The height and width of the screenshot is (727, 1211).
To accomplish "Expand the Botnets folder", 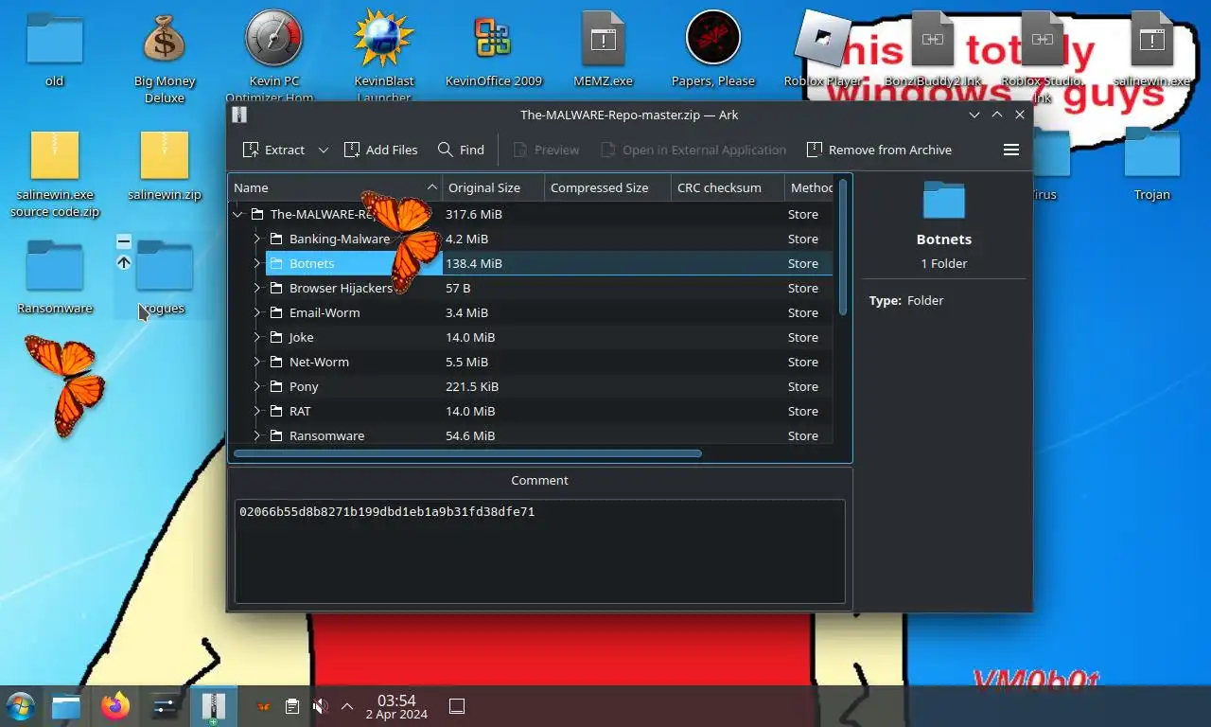I will (x=256, y=263).
